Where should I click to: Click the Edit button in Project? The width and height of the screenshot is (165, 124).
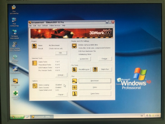click(x=61, y=53)
